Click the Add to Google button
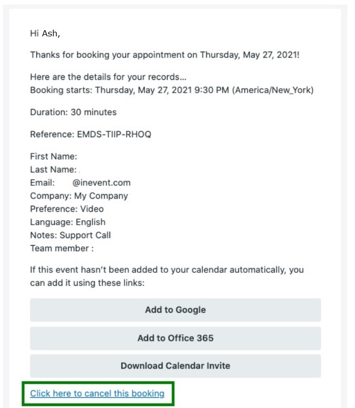Viewport: 355px width, 408px height. (175, 310)
